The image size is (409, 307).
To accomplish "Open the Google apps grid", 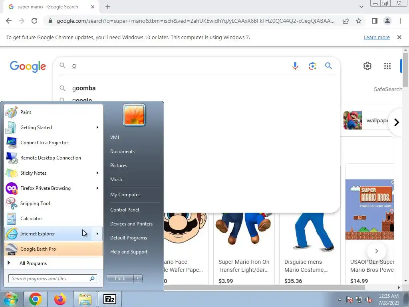I will (387, 66).
